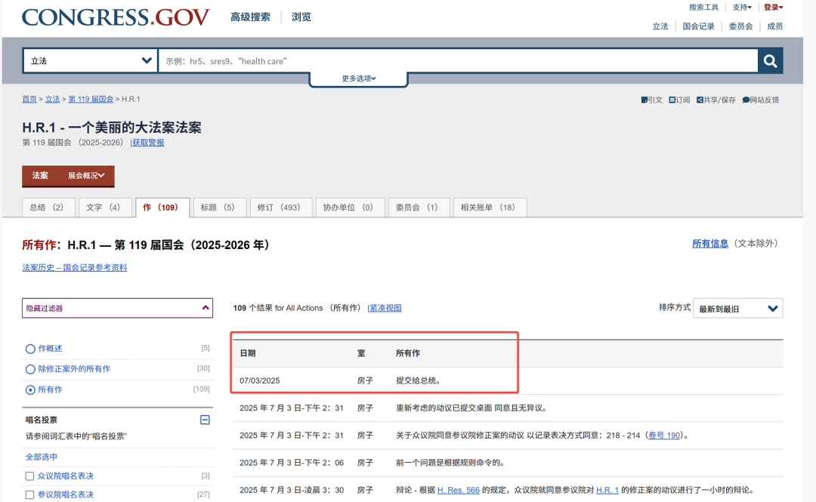The width and height of the screenshot is (816, 502).
Task: Click 全部选中 under roll call votes
Action: (x=42, y=457)
